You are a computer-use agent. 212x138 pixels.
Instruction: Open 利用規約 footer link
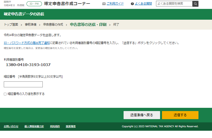coord(55,126)
